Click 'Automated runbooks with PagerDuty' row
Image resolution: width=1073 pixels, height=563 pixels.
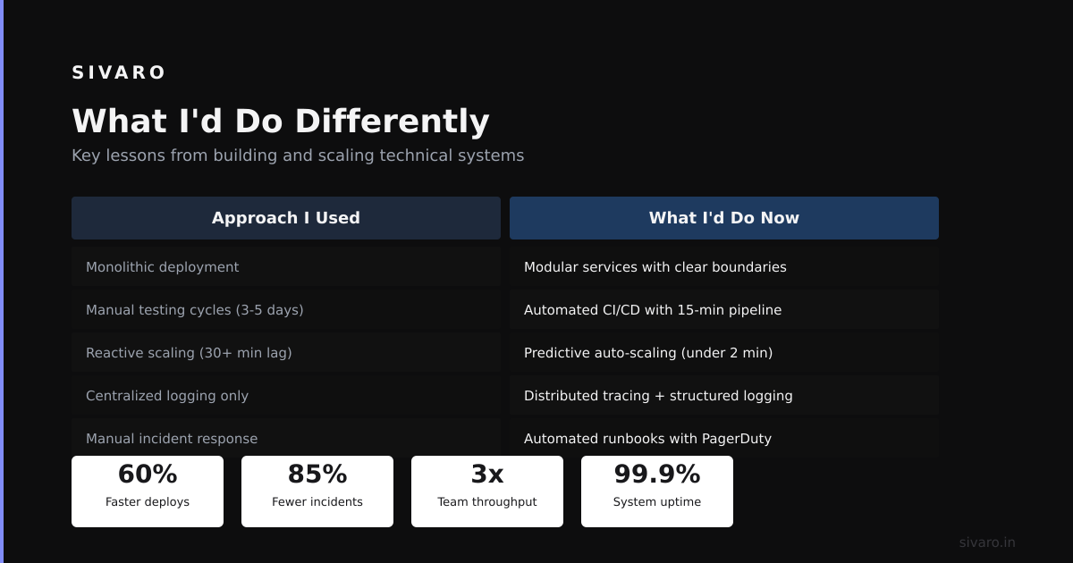724,438
